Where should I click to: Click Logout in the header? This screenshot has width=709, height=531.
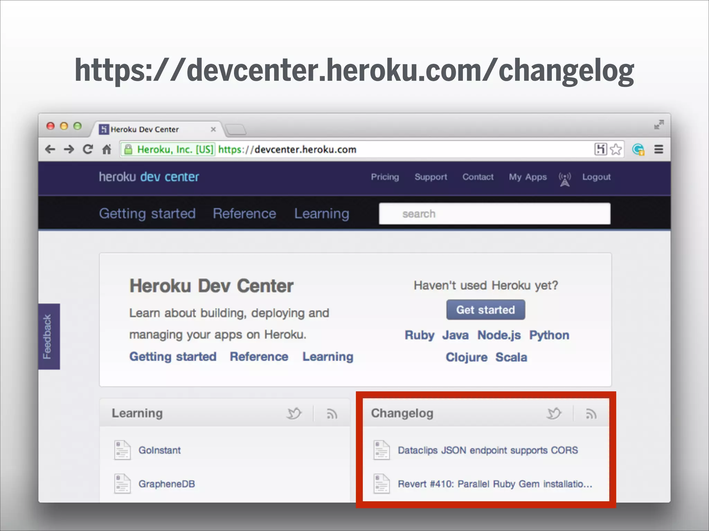596,177
